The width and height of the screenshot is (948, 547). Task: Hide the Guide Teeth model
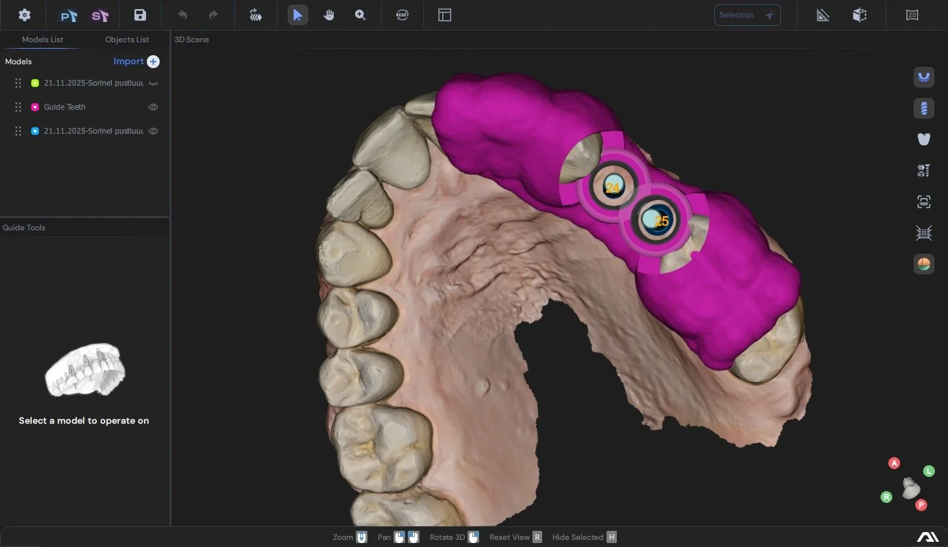tap(153, 106)
